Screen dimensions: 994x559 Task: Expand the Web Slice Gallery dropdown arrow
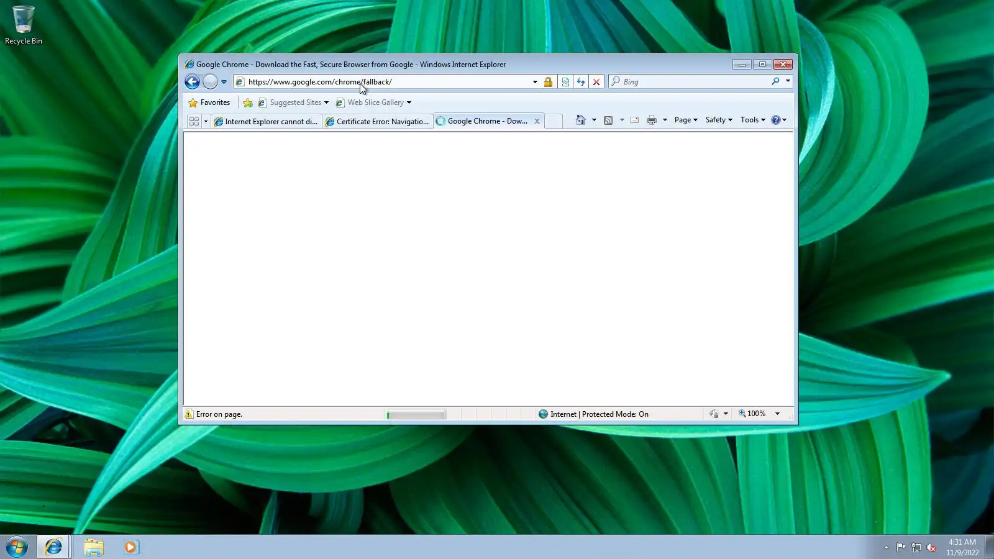(409, 103)
